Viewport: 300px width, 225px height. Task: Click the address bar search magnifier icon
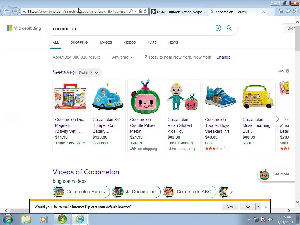(x=131, y=11)
